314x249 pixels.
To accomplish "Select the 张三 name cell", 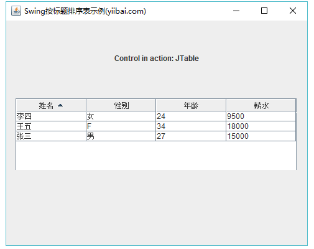I will click(51, 136).
